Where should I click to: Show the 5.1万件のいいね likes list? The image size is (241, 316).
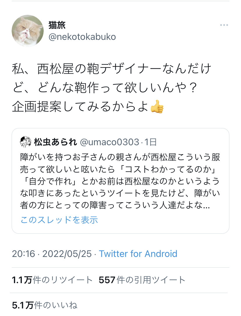click(x=45, y=305)
